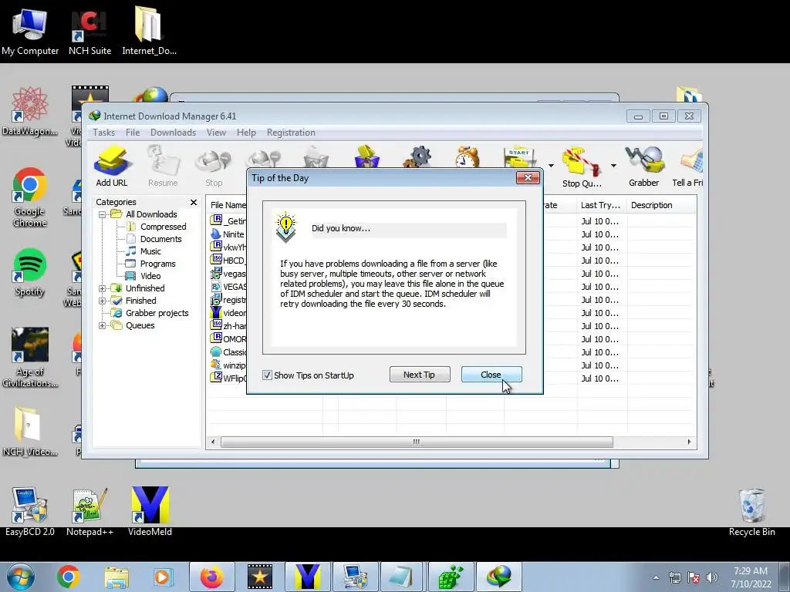Collapse the All Downloads tree node
This screenshot has height=592, width=790.
tap(103, 214)
